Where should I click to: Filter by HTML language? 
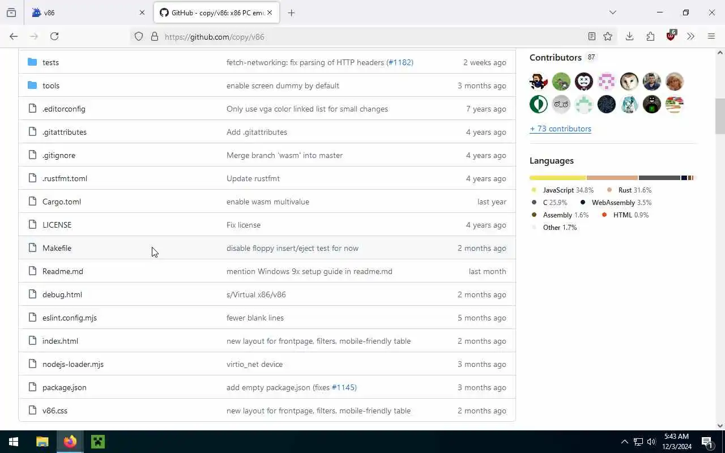pos(631,215)
